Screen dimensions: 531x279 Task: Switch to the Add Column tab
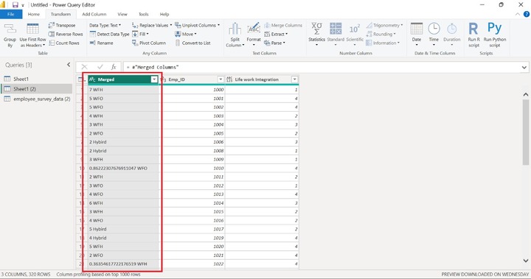[94, 14]
